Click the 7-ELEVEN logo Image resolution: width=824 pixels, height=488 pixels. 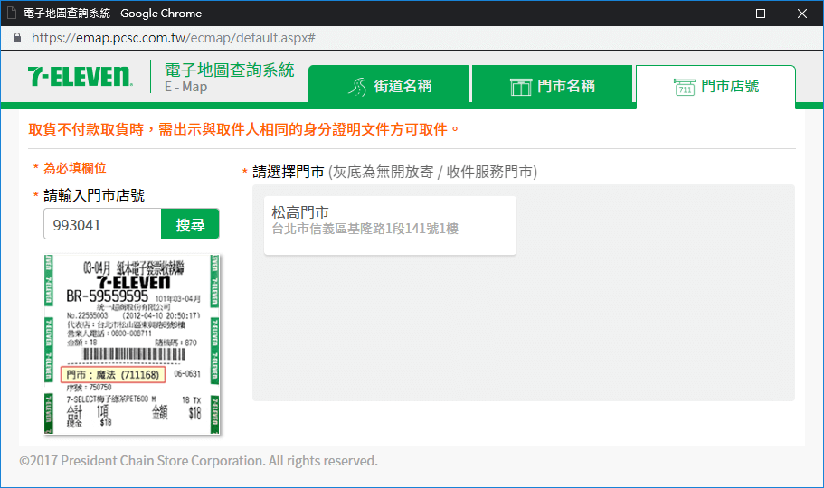pos(80,78)
